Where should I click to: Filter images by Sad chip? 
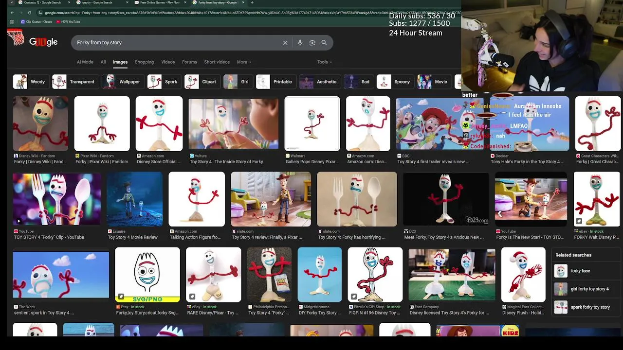coord(358,82)
